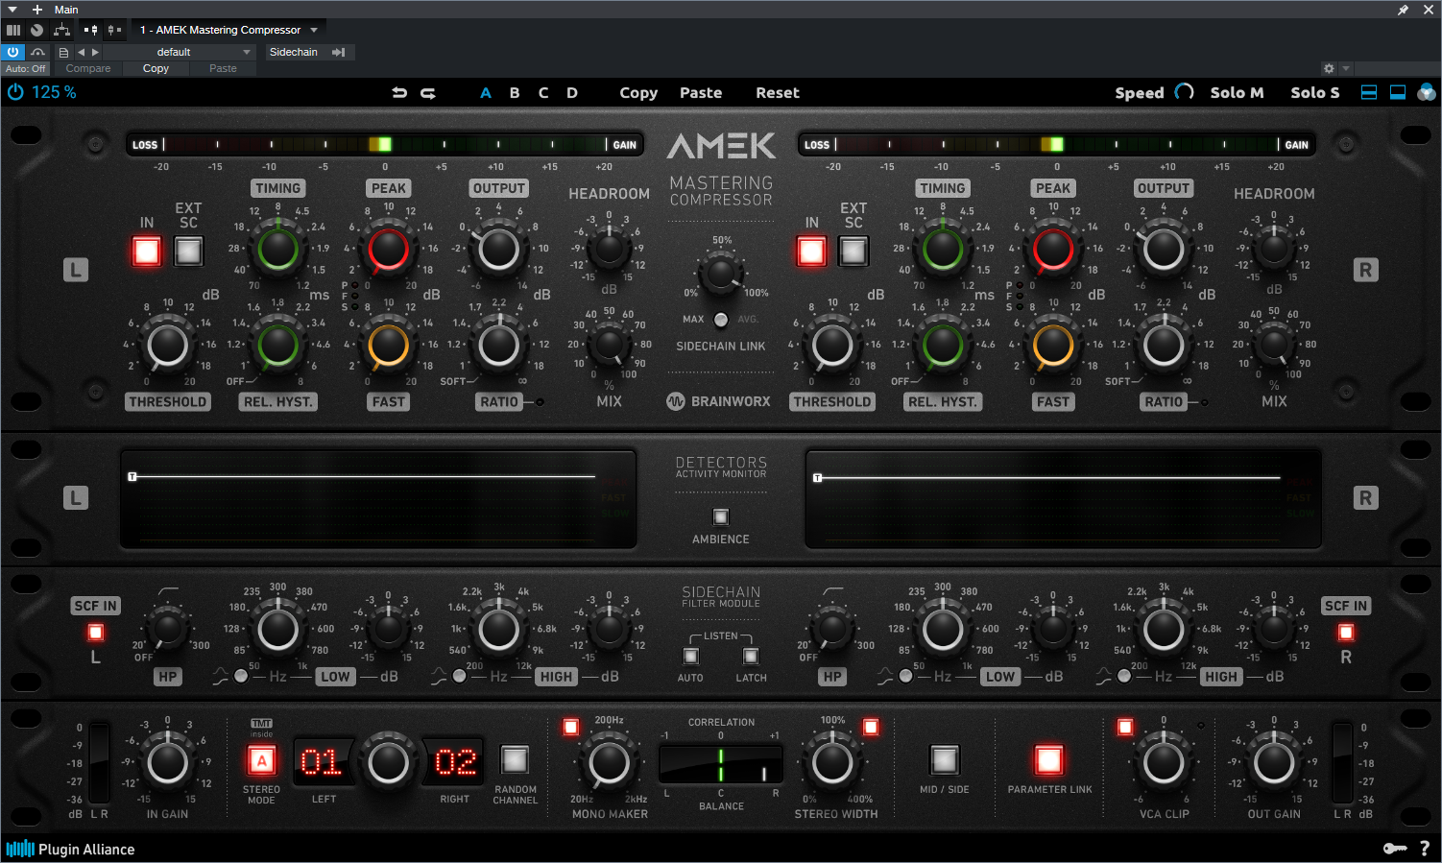1442x863 pixels.
Task: Click the host Copy button under the preset
Action: click(156, 68)
